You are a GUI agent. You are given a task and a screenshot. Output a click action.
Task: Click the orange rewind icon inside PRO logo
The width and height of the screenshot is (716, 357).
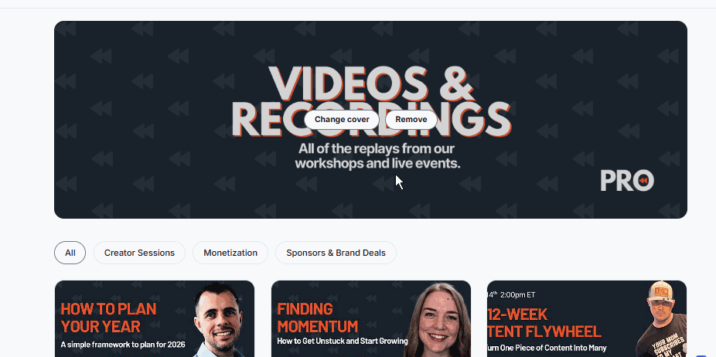click(x=643, y=181)
